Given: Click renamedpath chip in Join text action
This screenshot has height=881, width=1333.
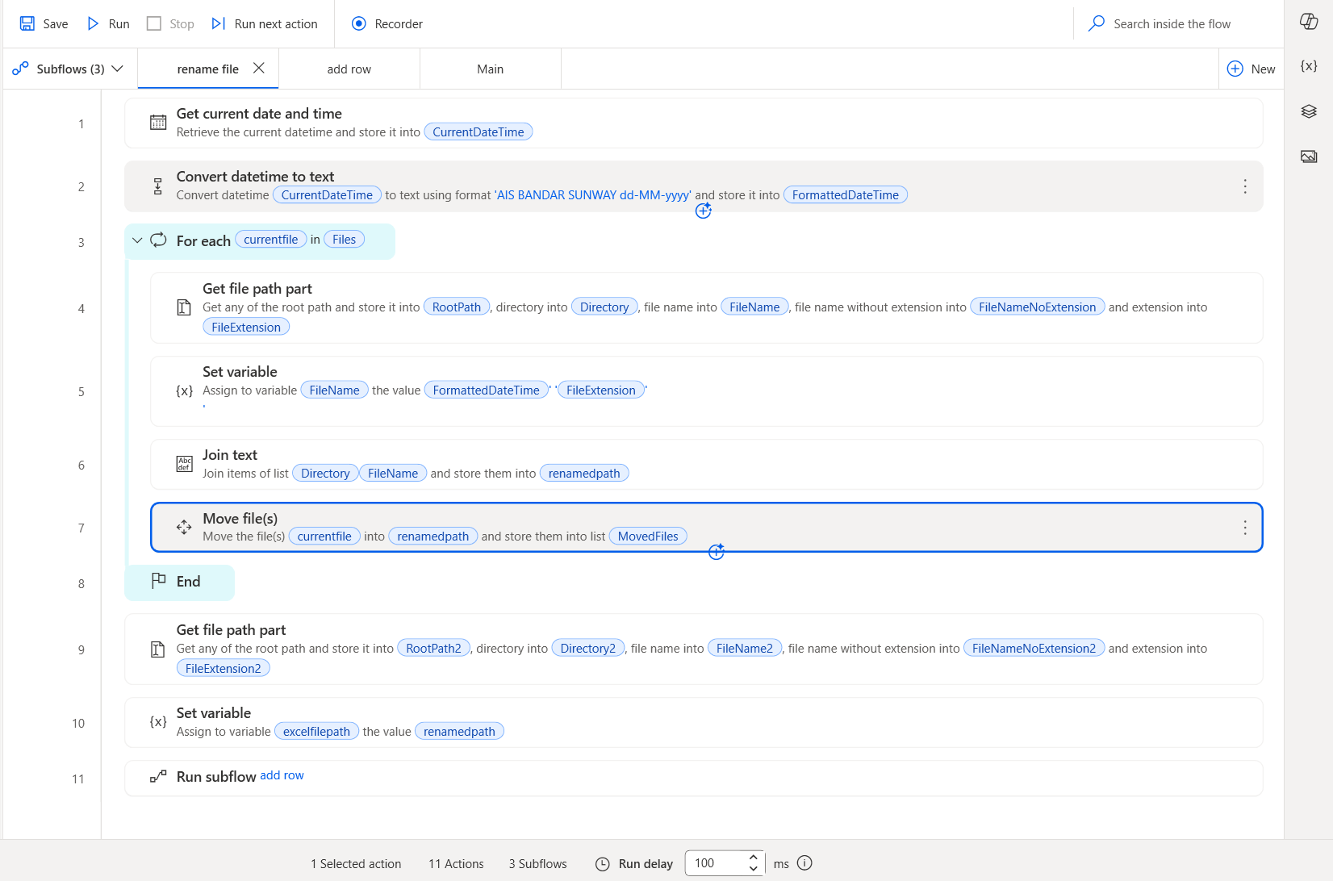Looking at the screenshot, I should (584, 474).
